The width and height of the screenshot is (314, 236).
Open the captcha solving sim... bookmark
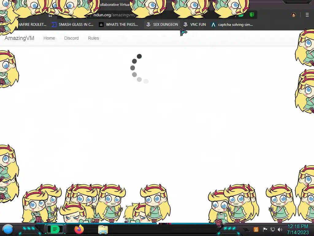click(x=232, y=25)
